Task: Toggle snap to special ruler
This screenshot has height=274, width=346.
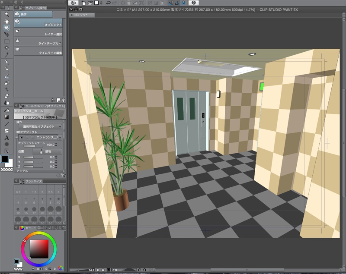Action: coord(177,3)
